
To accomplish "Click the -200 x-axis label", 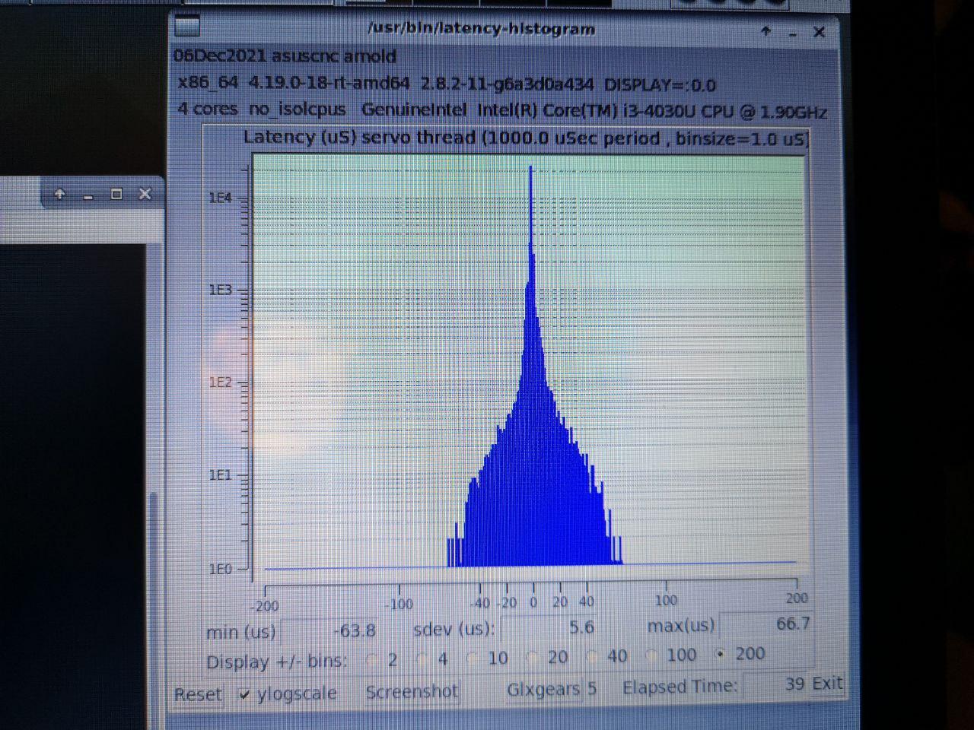I will (264, 606).
